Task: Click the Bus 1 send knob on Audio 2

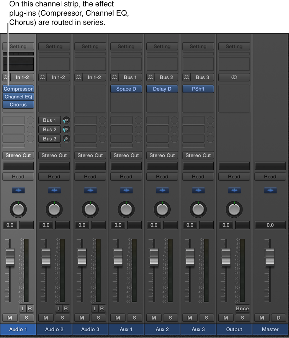Action: [66, 120]
